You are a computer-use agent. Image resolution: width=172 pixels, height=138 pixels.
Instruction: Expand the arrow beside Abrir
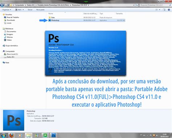23,9
